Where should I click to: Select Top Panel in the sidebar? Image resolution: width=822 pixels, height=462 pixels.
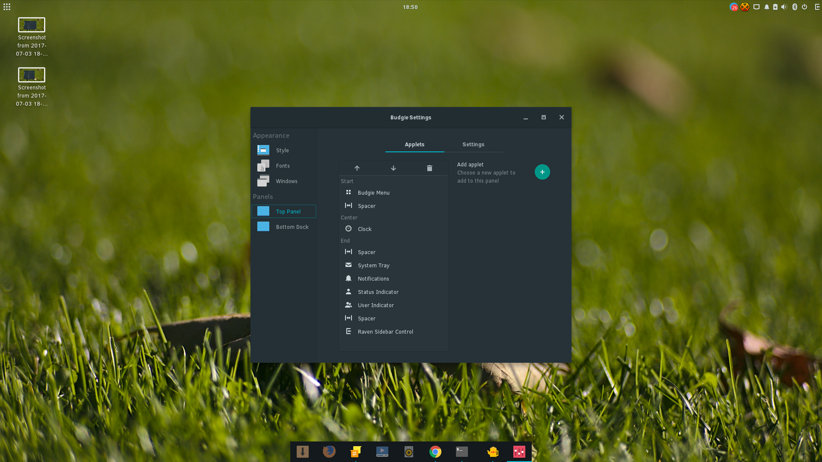(x=283, y=211)
